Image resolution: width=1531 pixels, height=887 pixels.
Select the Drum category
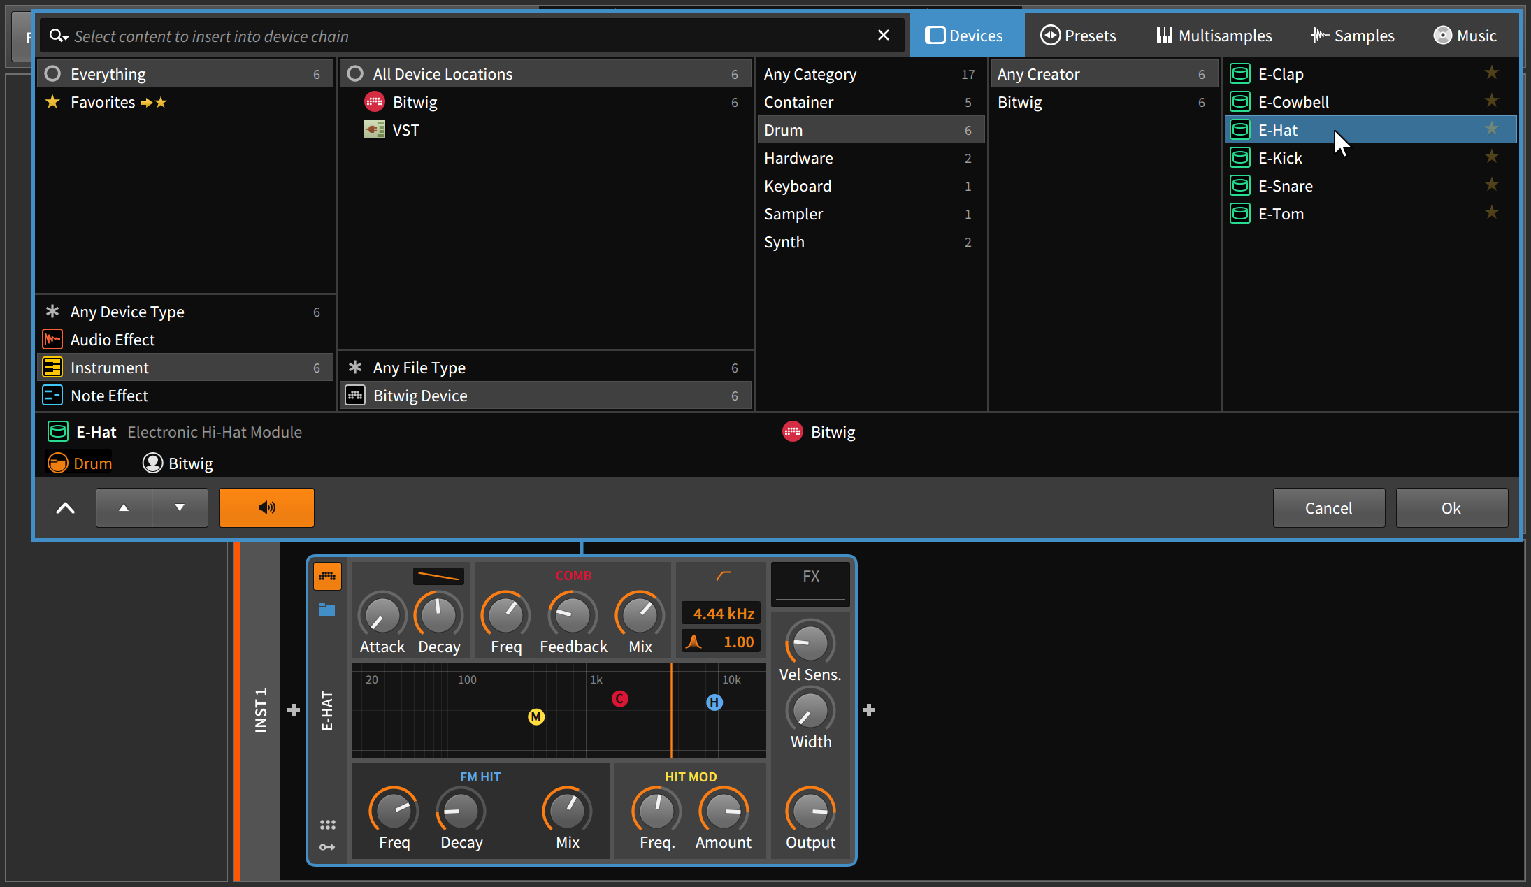870,130
